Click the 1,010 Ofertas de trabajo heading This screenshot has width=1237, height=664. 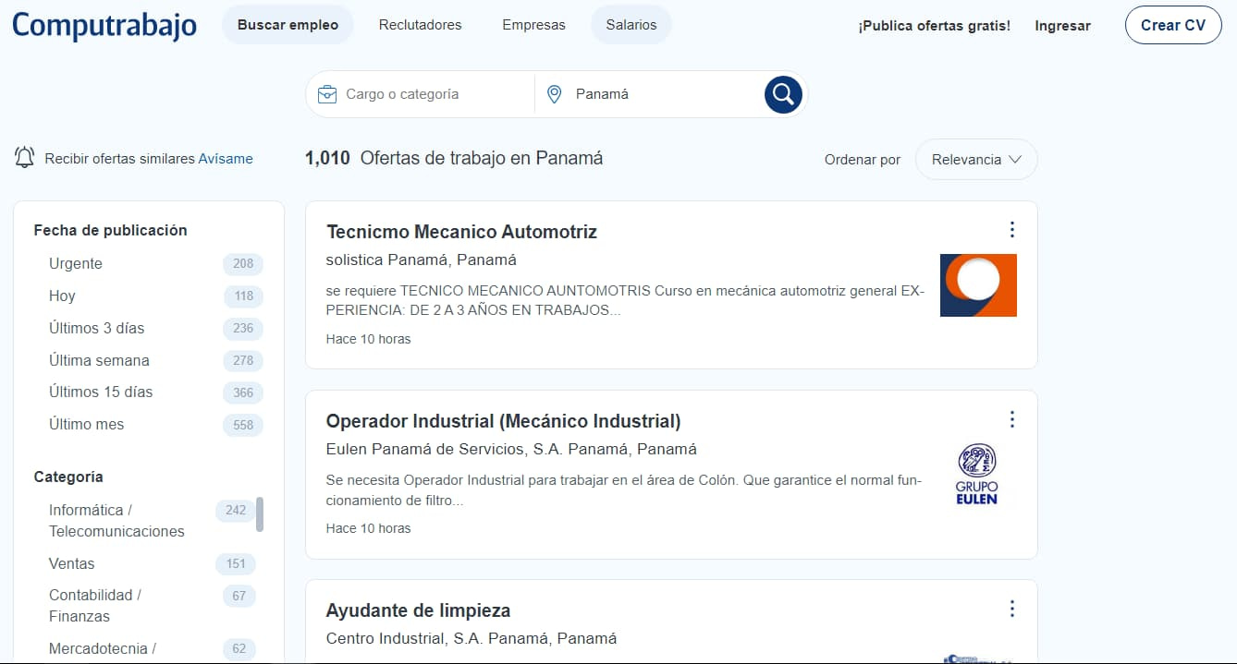tap(454, 158)
